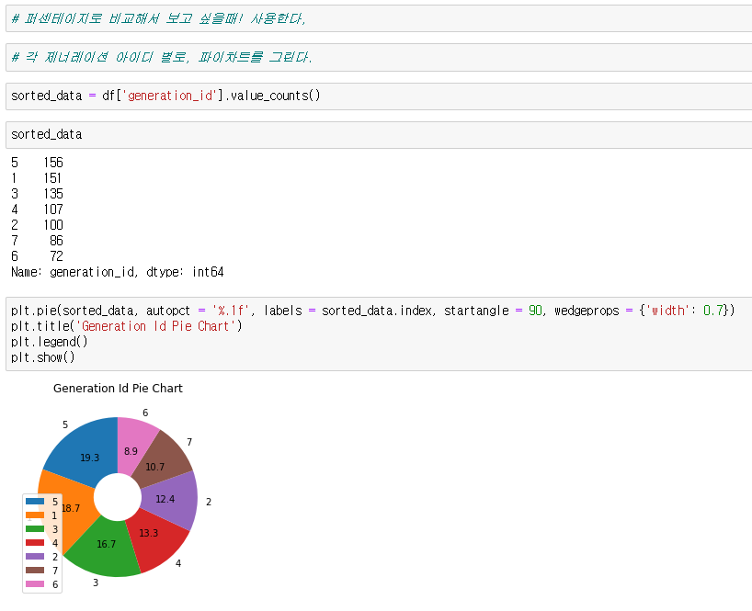Viewport: 752px width, 611px height.
Task: Click the output row with count 135
Action: click(x=37, y=194)
